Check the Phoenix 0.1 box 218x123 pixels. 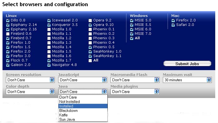90,30
